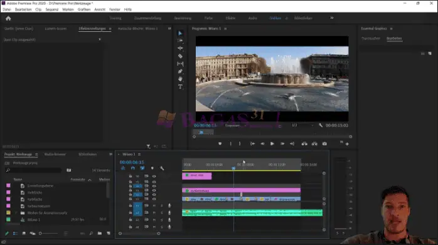
Task: Open Durchsuchen tab in Essential Graphics
Action: pos(371,38)
